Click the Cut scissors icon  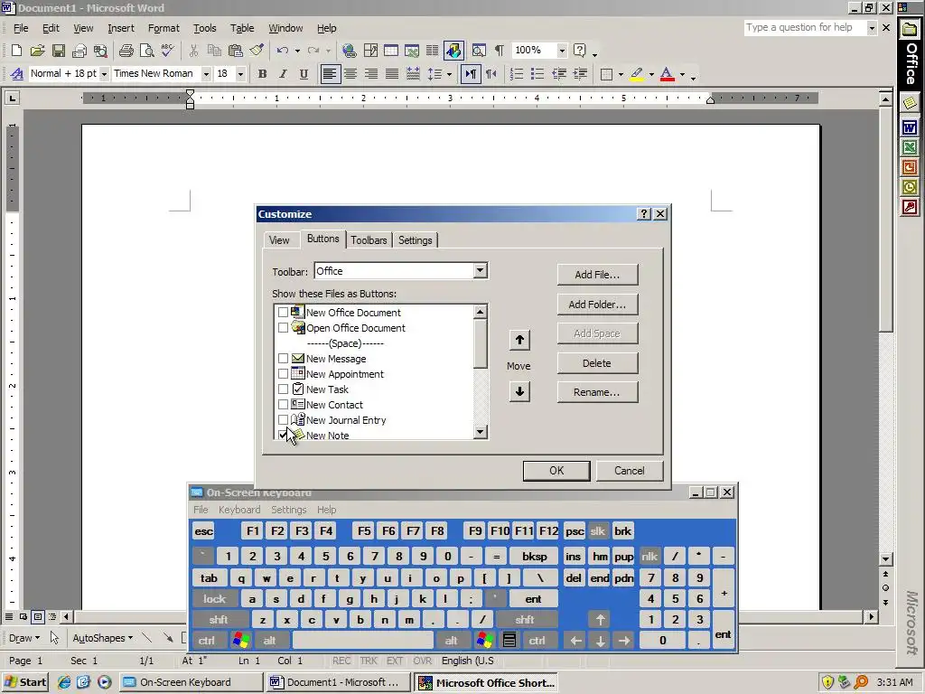point(193,51)
